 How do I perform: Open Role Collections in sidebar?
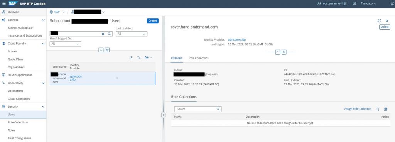[18, 122]
